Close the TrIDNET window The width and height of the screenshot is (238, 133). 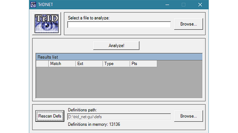(x=200, y=5)
